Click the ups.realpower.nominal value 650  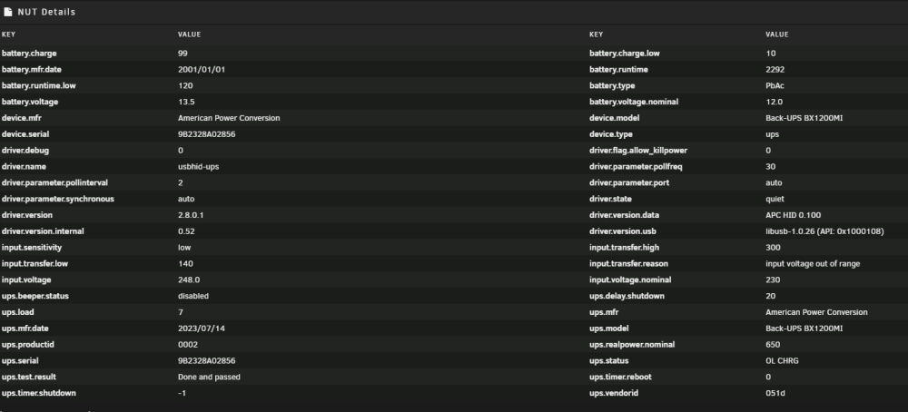point(773,345)
